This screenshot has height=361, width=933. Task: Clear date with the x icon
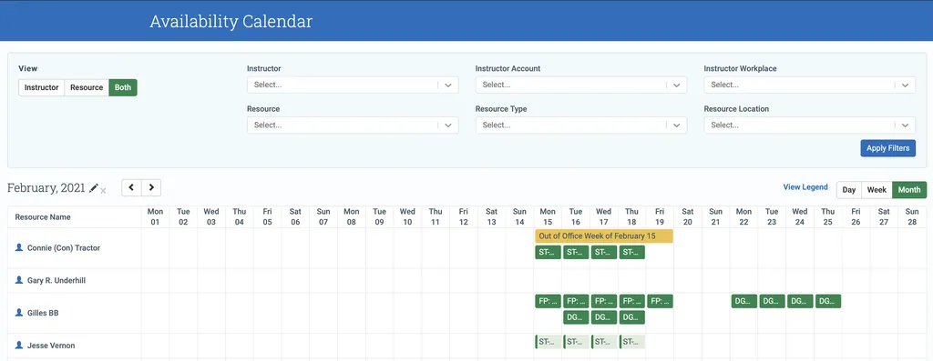(x=103, y=191)
